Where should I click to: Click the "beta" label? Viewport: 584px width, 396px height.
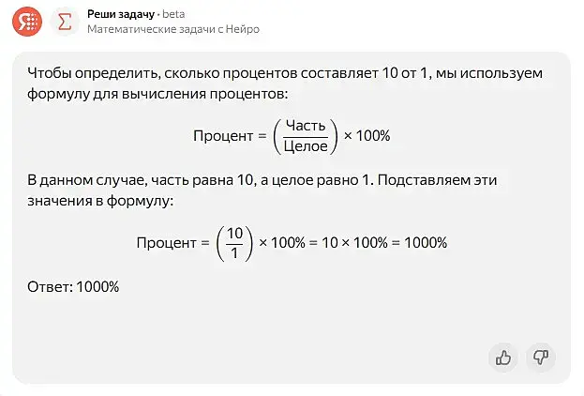click(x=176, y=14)
